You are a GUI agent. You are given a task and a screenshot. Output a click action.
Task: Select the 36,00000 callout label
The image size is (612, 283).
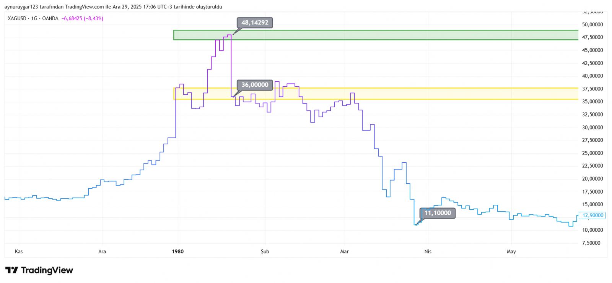[x=255, y=85]
